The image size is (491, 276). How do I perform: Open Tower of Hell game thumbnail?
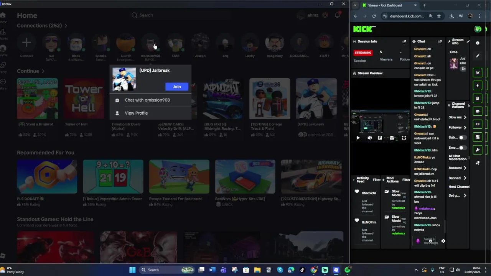[83, 99]
